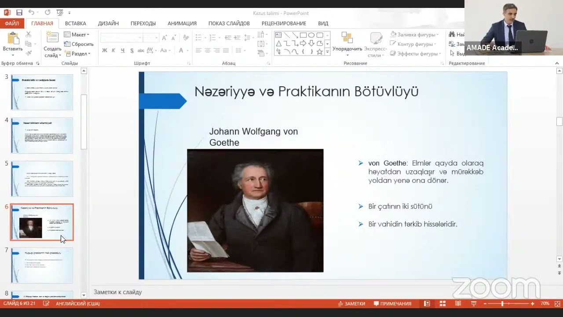This screenshot has height=317, width=563.
Task: Open Эффекты фигуры shape effects dropdown
Action: click(x=416, y=54)
